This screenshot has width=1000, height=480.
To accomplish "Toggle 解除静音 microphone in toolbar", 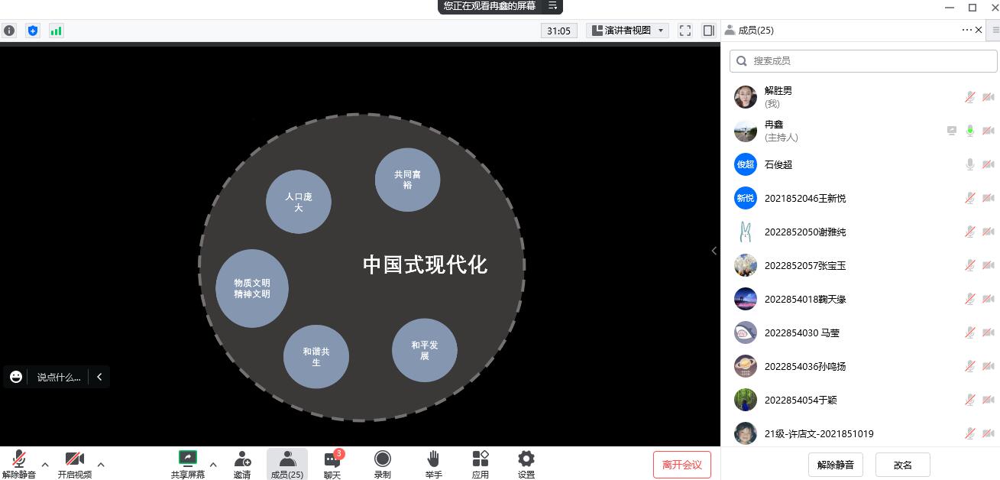I will coord(19,463).
